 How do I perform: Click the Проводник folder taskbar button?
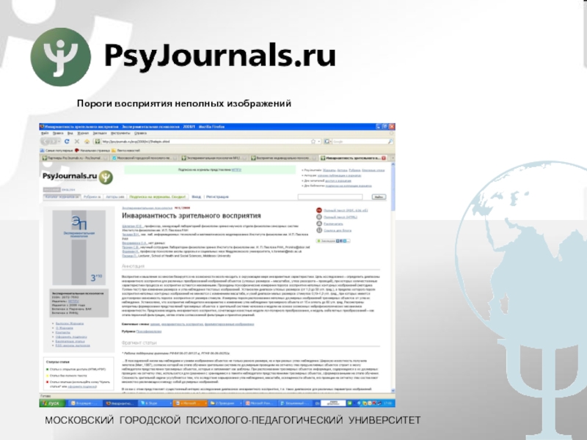coord(225,403)
